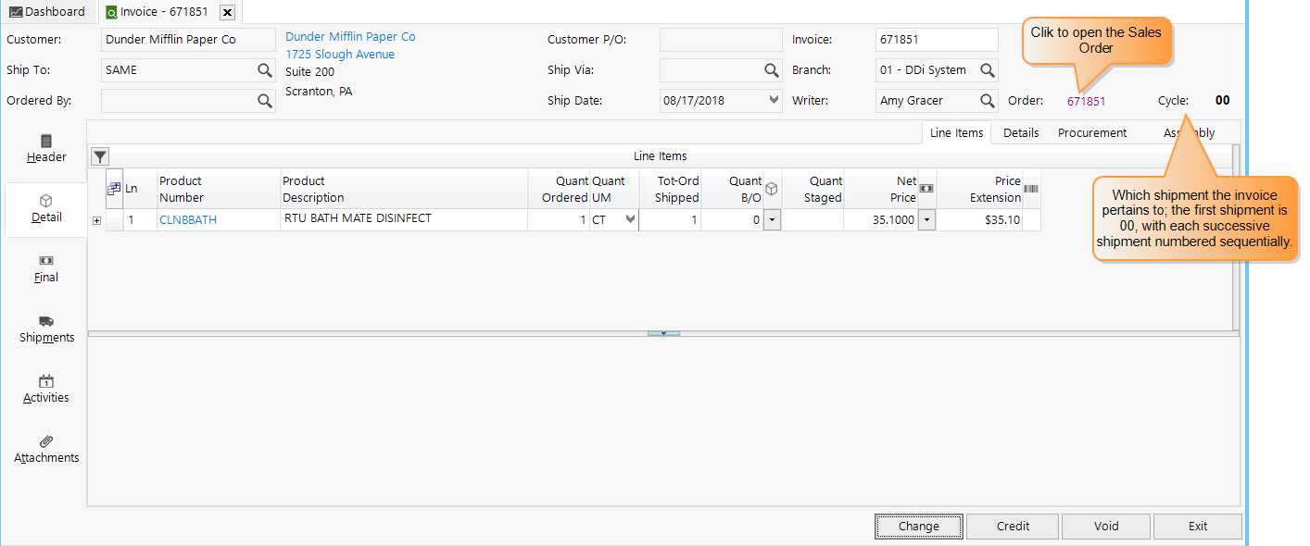Image resolution: width=1310 pixels, height=546 pixels.
Task: Expand the line item row with the plus sign
Action: coord(96,220)
